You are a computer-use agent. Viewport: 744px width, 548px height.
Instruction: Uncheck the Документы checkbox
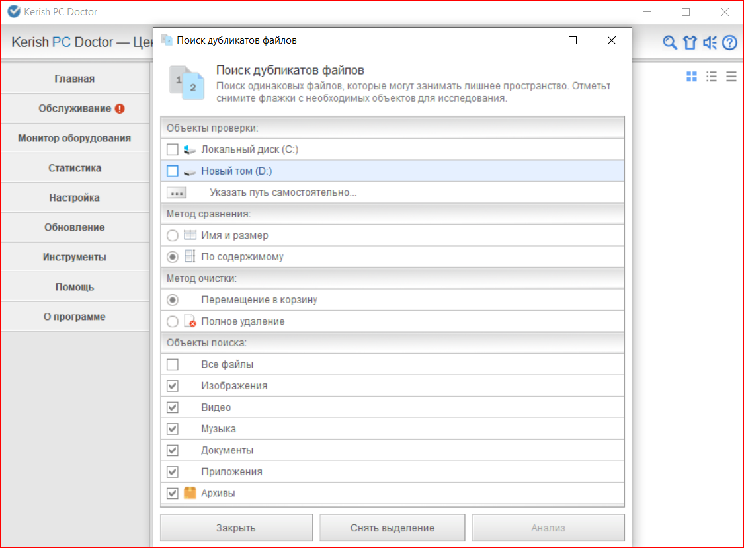pyautogui.click(x=172, y=450)
